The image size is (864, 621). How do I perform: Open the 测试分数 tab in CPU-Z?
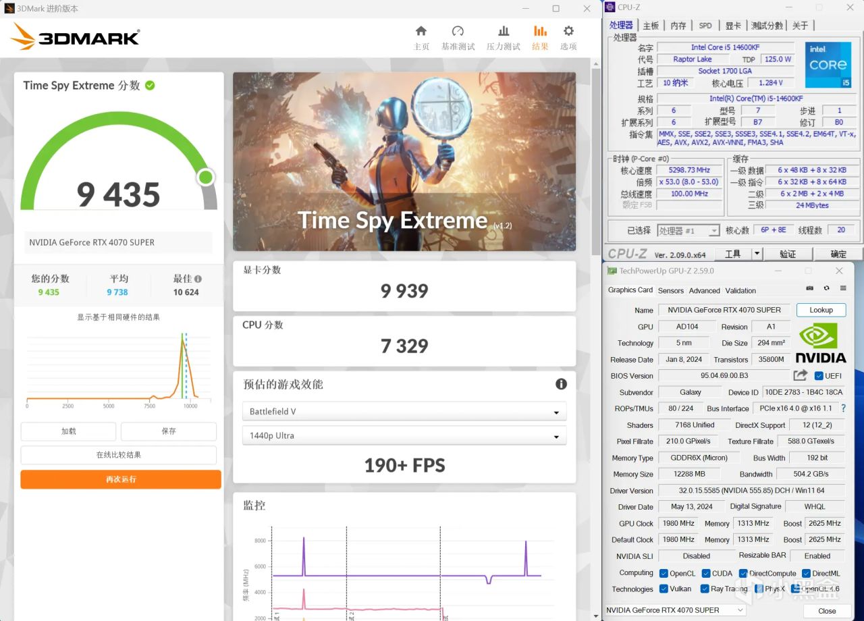[767, 26]
